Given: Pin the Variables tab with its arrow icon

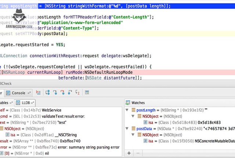Looking at the screenshot, I should click(11, 103).
